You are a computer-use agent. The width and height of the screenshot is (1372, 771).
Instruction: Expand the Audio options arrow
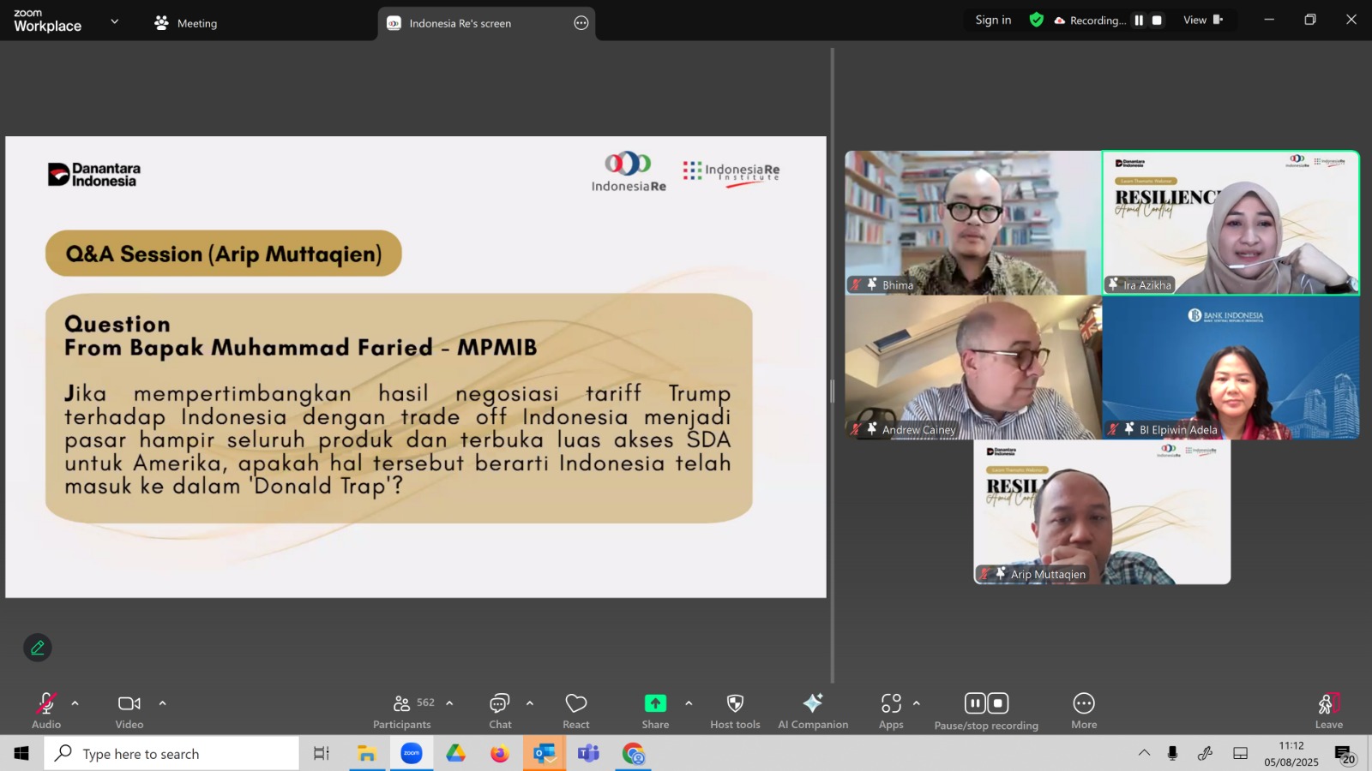(75, 703)
